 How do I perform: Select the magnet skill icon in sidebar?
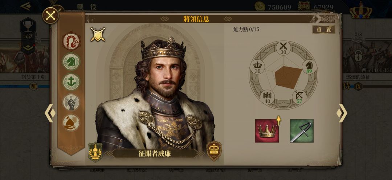click(x=71, y=41)
